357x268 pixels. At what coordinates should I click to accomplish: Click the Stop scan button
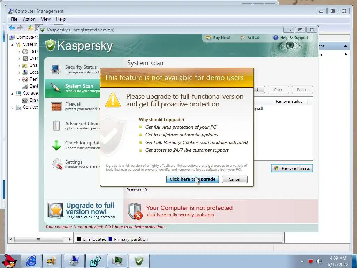pyautogui.click(x=278, y=90)
